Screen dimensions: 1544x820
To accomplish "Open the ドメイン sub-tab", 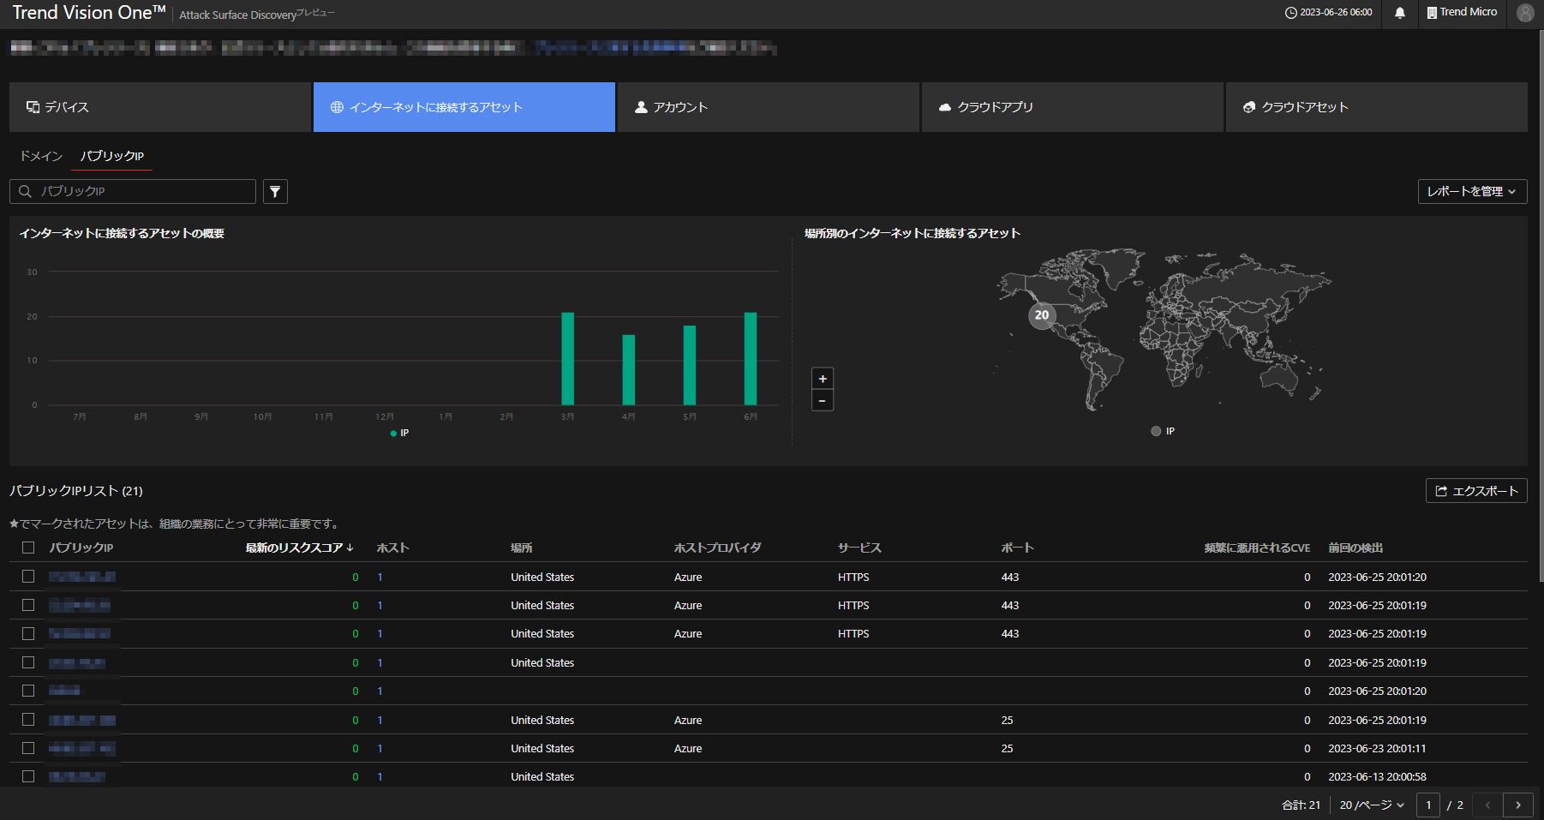I will click(x=41, y=156).
